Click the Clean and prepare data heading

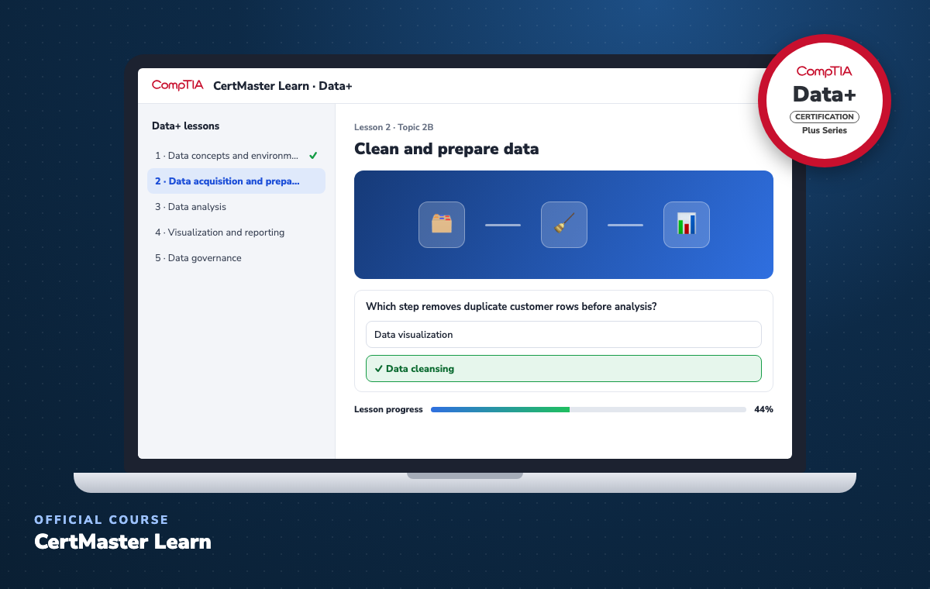[446, 149]
